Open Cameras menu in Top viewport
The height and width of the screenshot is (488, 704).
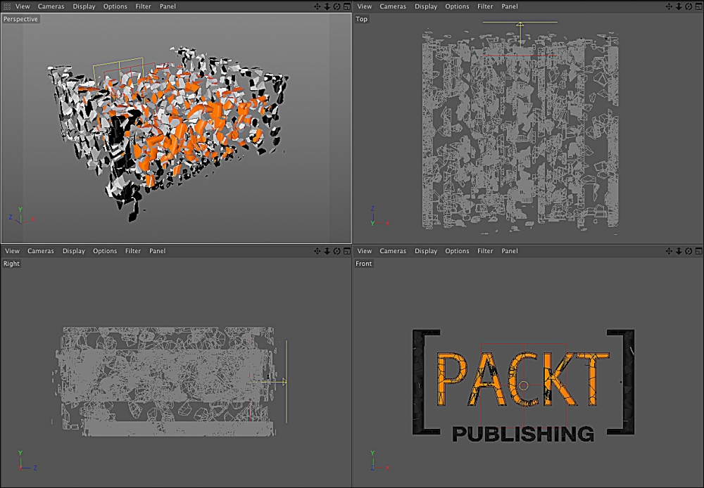point(392,6)
